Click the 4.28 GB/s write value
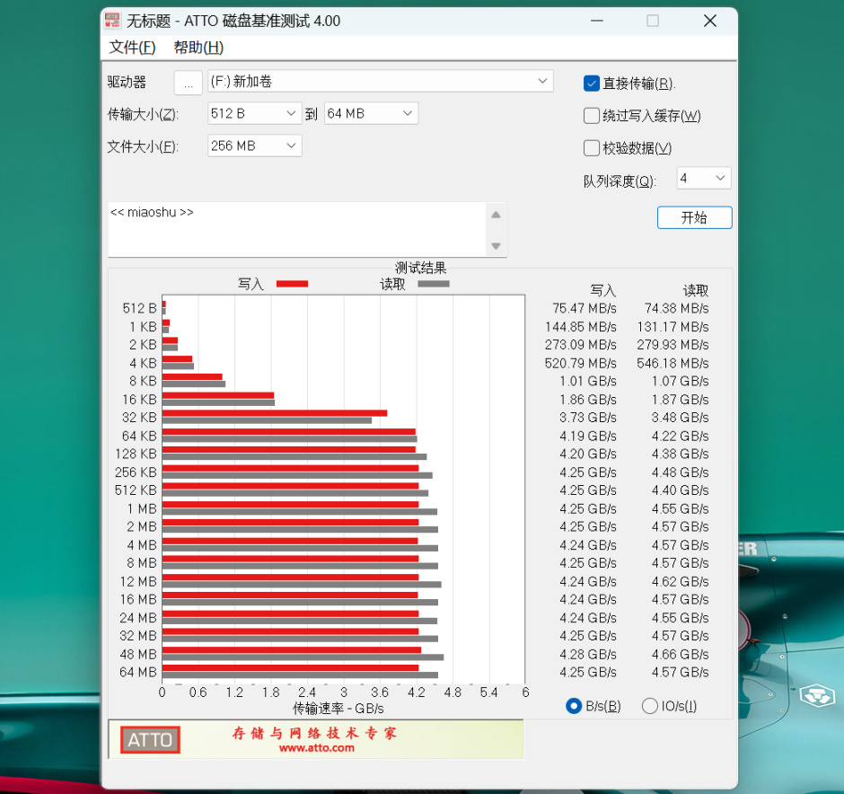 click(588, 654)
